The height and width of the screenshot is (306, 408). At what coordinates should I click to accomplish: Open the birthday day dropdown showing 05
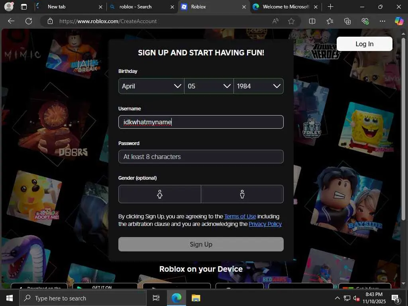point(209,86)
